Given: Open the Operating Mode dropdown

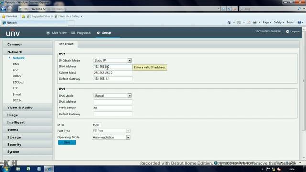Looking at the screenshot, I should [111, 137].
